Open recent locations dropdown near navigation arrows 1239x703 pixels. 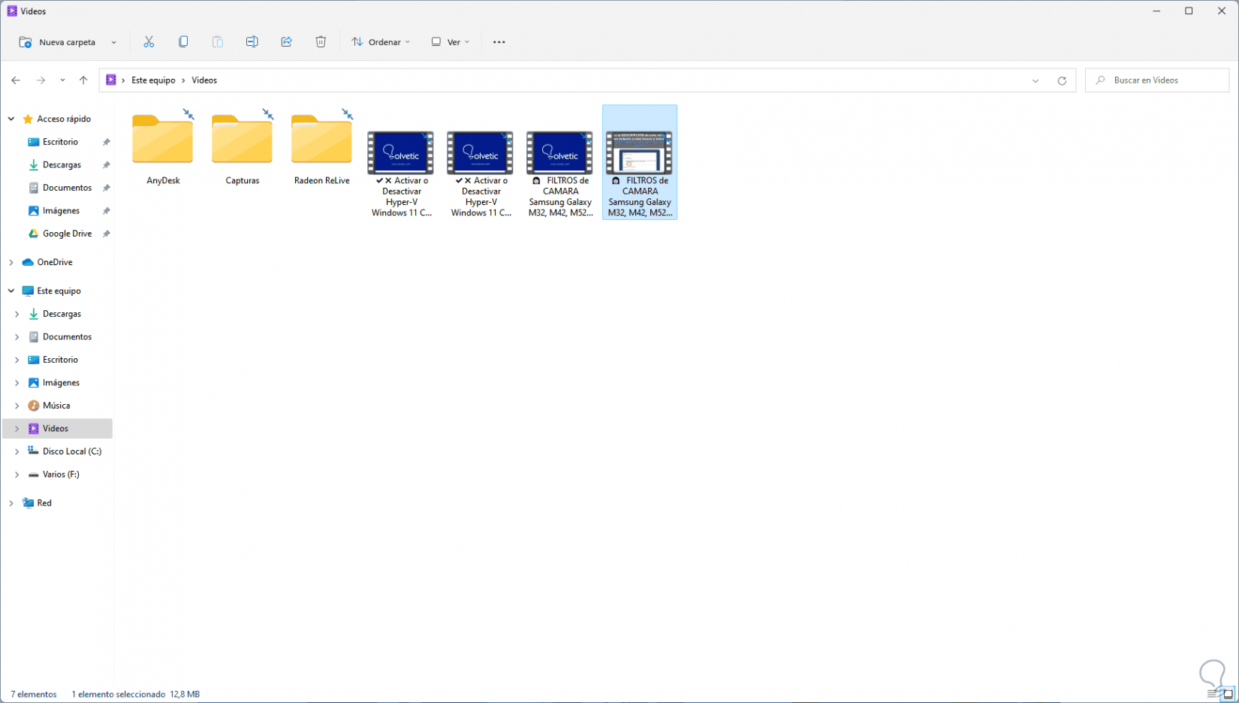point(62,80)
